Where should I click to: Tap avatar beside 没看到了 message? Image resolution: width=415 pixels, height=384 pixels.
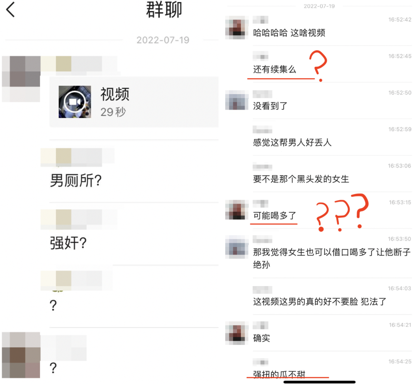237,100
